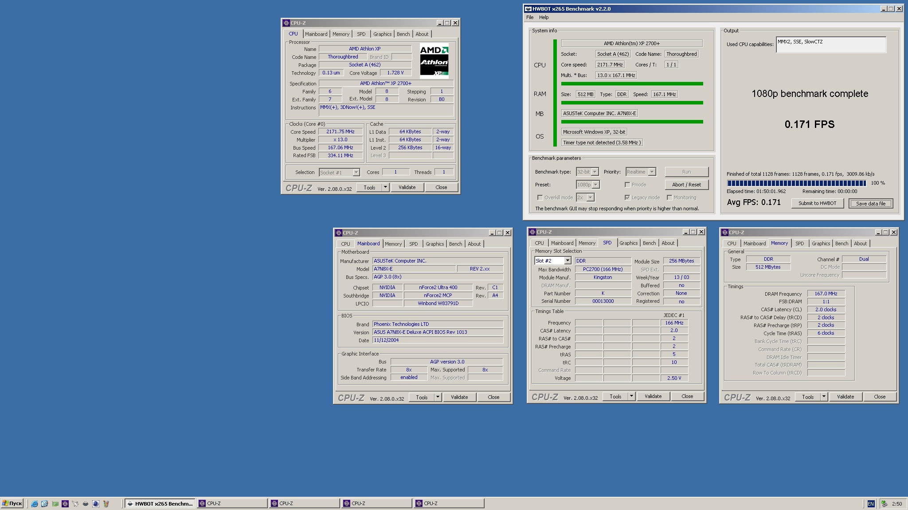The width and height of the screenshot is (908, 510).
Task: Click the EN language indicator in tray
Action: 871,503
